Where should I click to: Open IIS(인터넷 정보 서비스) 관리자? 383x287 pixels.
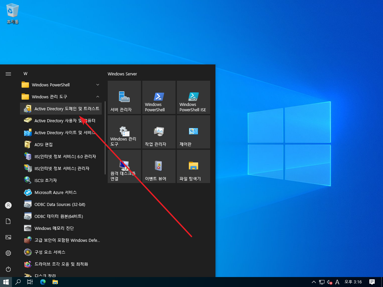[61, 169]
